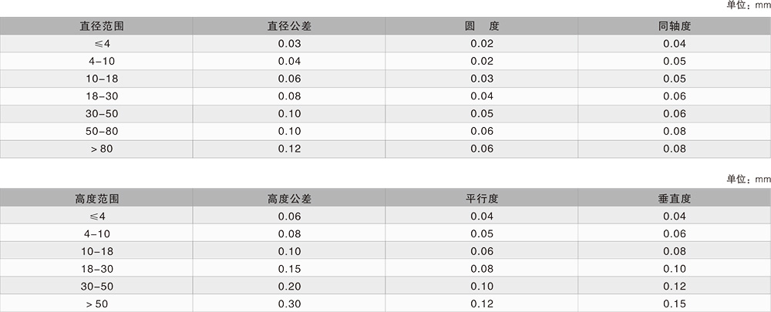Select the 直径公差 header cell

pyautogui.click(x=289, y=25)
